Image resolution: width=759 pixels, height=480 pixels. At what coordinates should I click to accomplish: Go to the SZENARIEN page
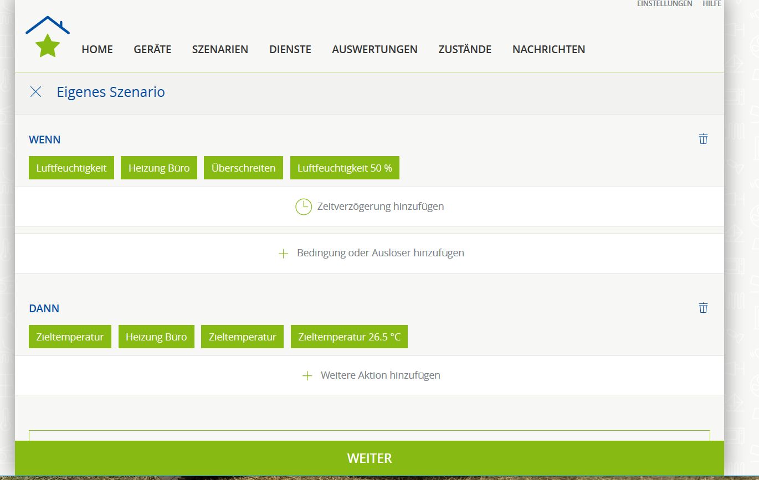tap(220, 49)
